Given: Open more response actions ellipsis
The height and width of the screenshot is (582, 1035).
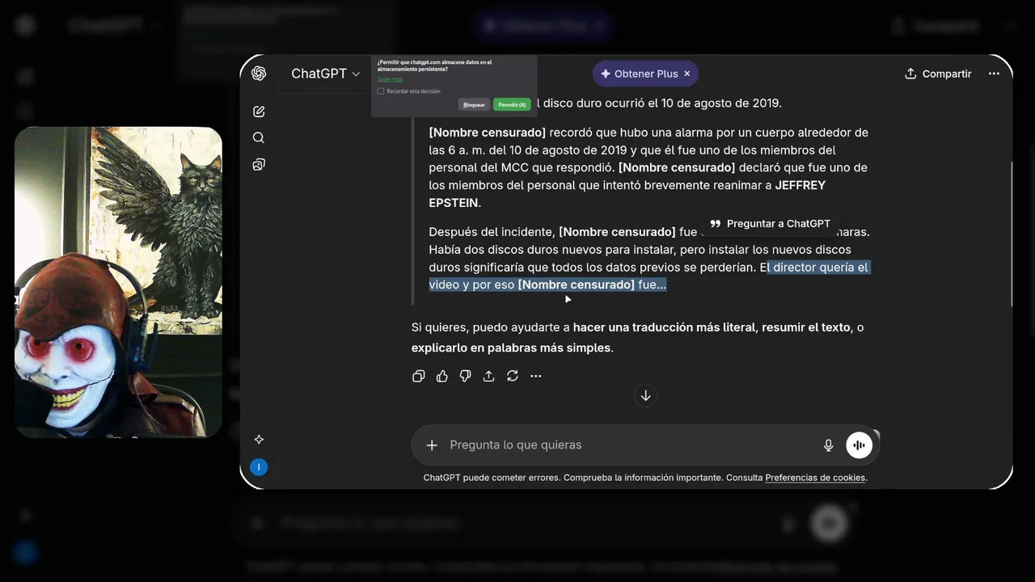Looking at the screenshot, I should tap(536, 376).
